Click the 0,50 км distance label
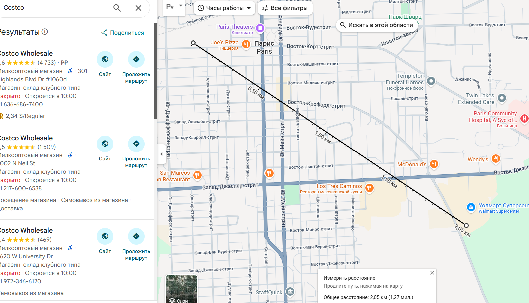 click(x=256, y=93)
